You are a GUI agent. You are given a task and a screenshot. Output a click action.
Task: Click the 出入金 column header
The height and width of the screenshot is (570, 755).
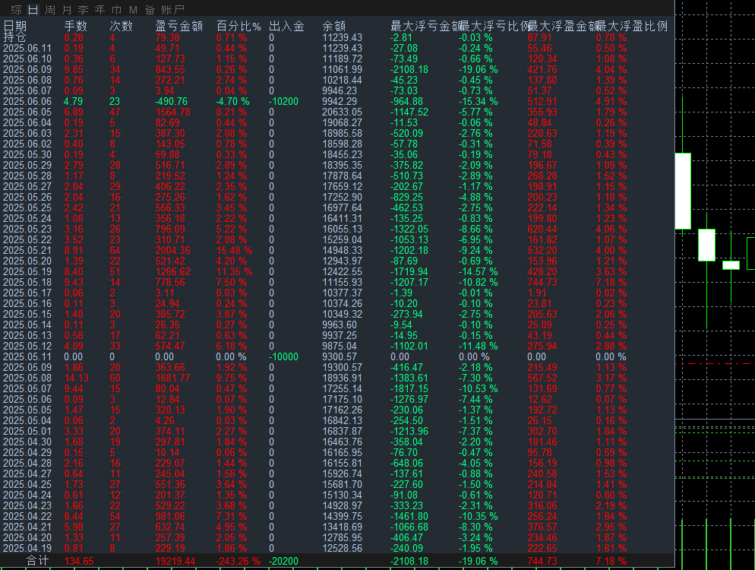point(286,26)
